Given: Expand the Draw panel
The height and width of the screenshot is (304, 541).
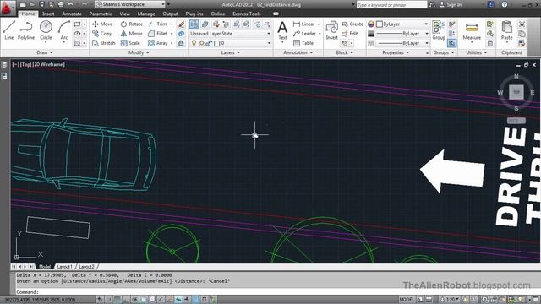Looking at the screenshot, I should coord(45,52).
